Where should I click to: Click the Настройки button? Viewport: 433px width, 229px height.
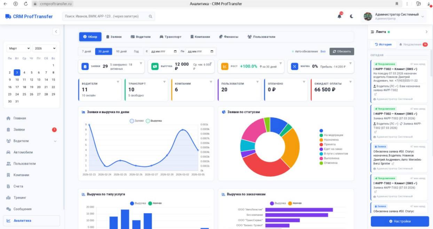[399, 221]
